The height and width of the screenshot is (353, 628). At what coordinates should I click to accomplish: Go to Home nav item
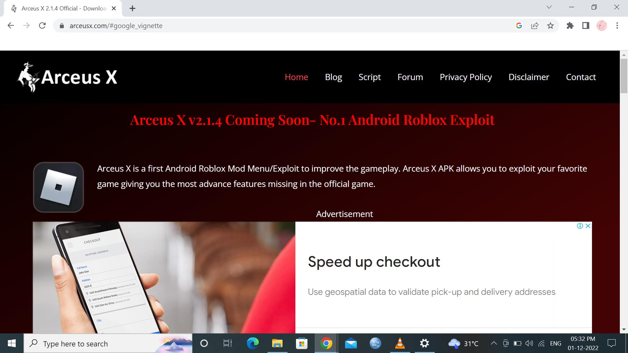click(296, 77)
